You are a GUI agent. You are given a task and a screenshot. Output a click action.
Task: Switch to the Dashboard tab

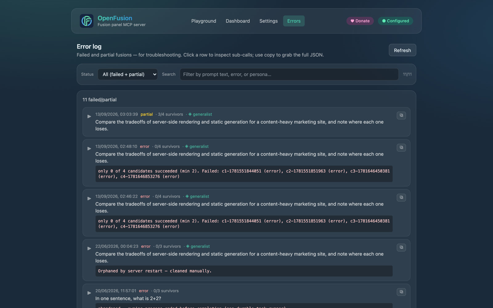point(238,21)
